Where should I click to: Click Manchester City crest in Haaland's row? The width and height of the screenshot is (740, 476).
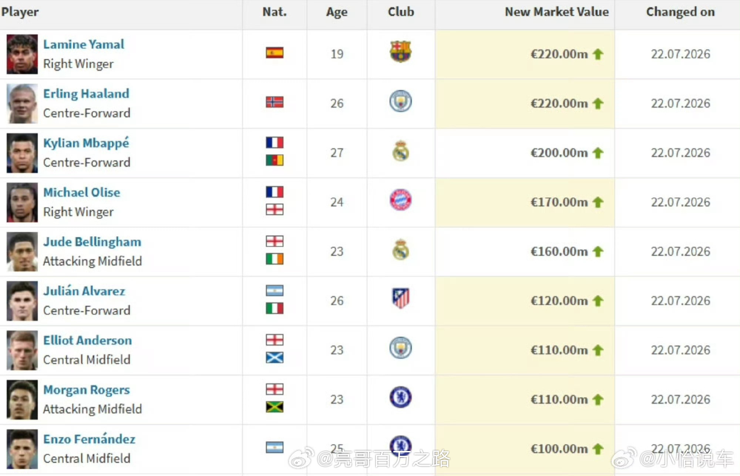(401, 101)
